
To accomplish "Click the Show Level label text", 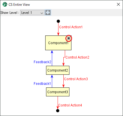I will pyautogui.click(x=10, y=13).
